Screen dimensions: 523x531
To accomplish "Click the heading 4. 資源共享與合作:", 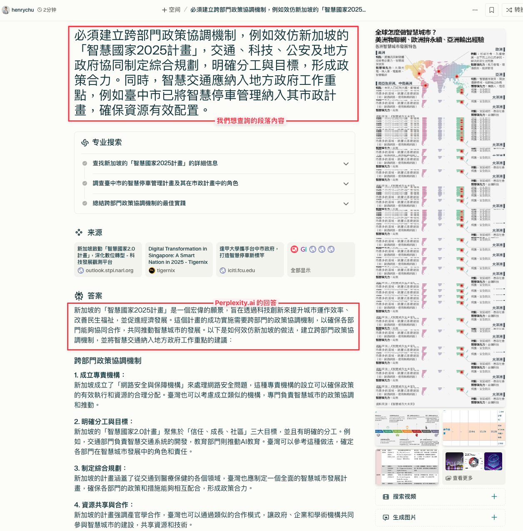I will [104, 505].
